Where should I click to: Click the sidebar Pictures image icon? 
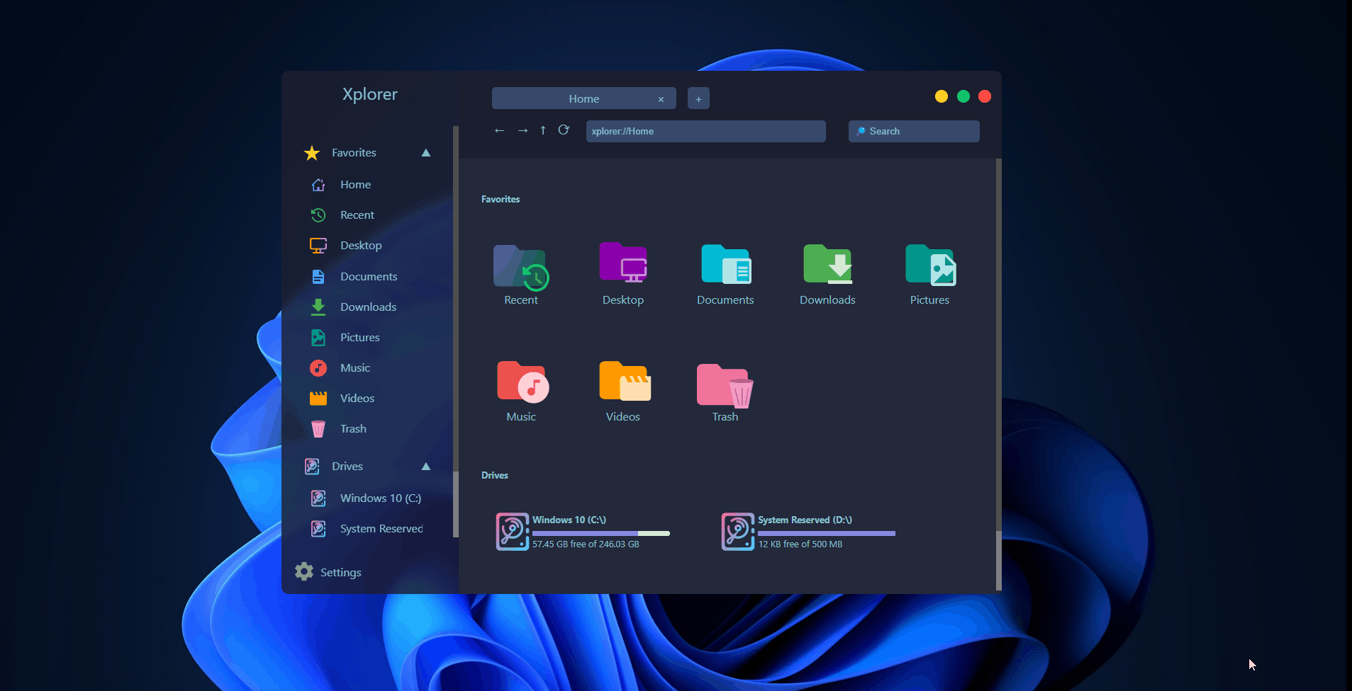(x=318, y=338)
